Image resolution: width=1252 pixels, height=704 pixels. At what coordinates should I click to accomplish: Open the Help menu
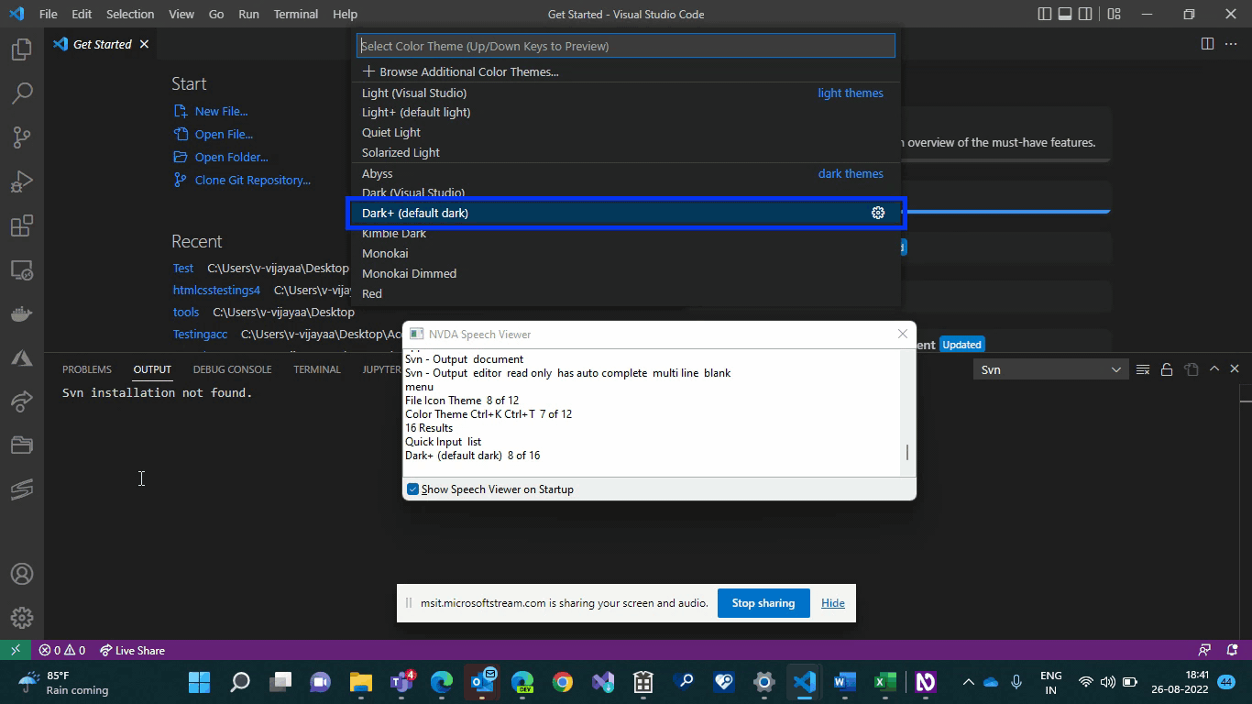(x=345, y=14)
